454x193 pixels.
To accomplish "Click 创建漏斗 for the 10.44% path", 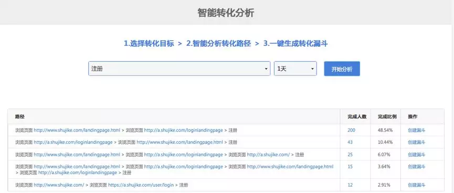I will coord(417,142).
